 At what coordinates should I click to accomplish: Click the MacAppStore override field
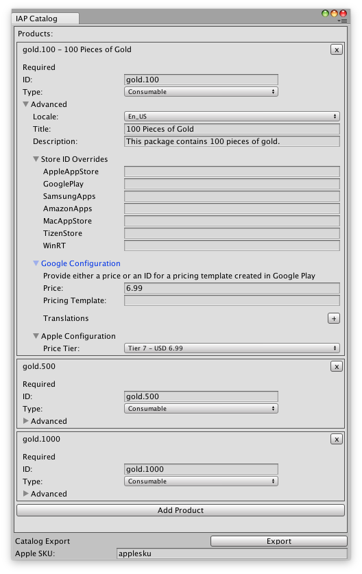pyautogui.click(x=232, y=221)
